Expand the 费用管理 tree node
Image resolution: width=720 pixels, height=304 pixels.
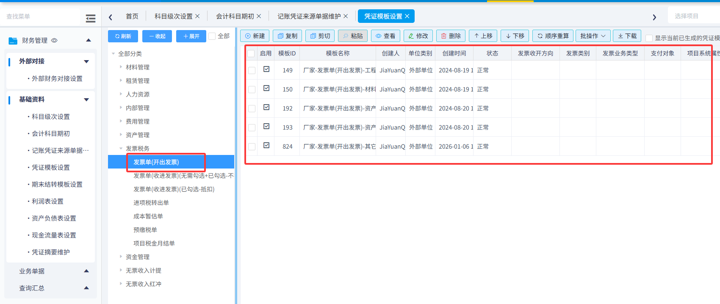[x=121, y=121]
